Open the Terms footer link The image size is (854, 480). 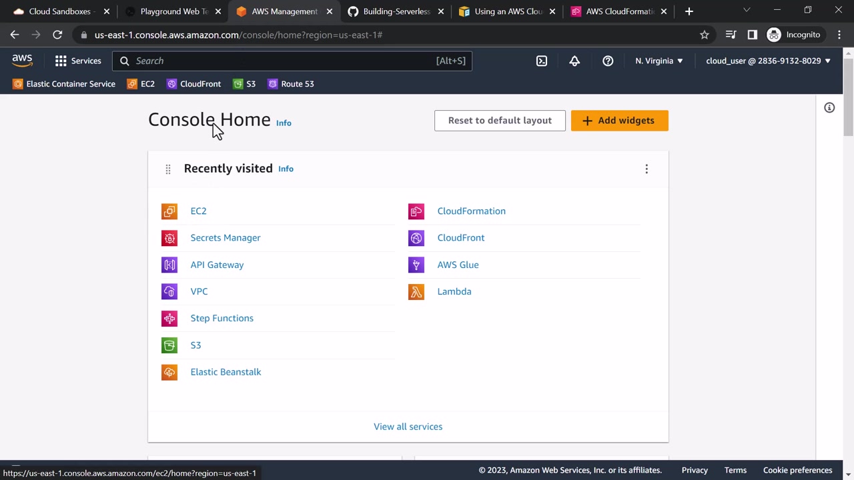[735, 471]
